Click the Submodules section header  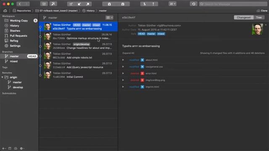coord(9,93)
